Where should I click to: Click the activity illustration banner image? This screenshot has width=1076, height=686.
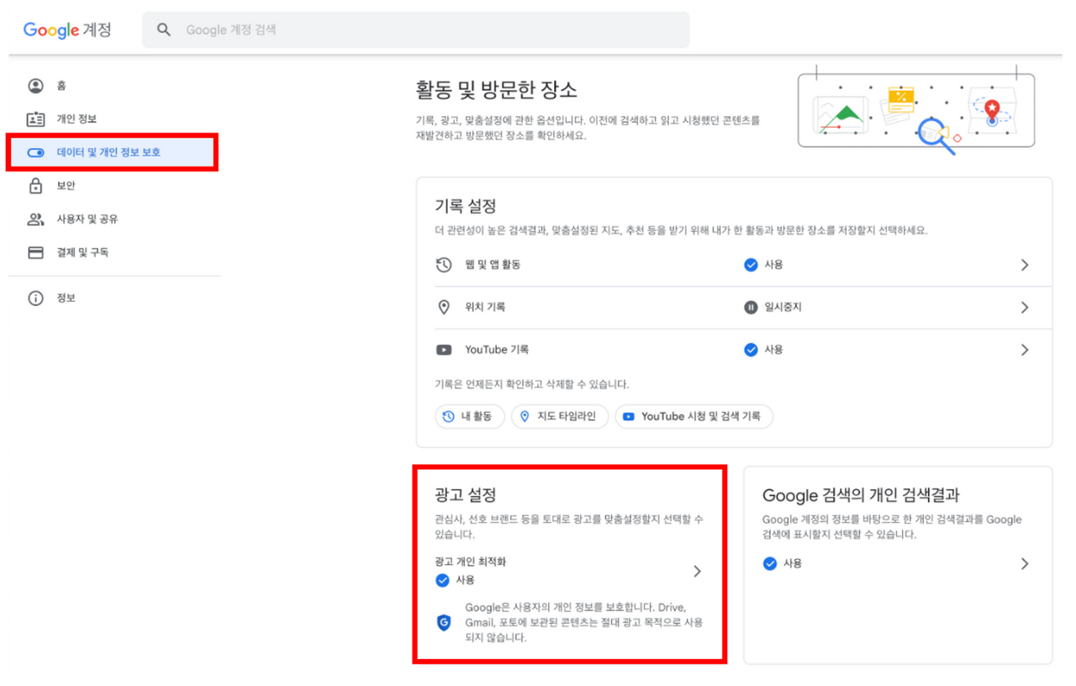pyautogui.click(x=916, y=109)
